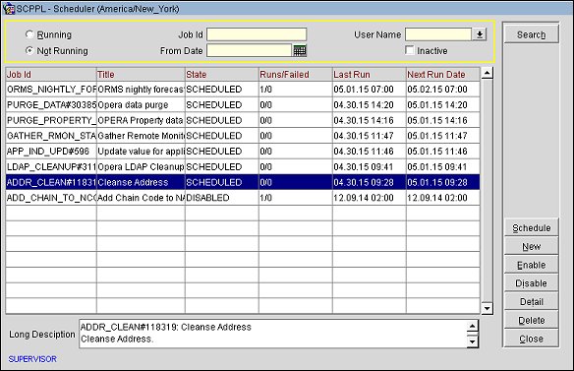Click the DISABLED state cell
The height and width of the screenshot is (371, 574).
222,198
